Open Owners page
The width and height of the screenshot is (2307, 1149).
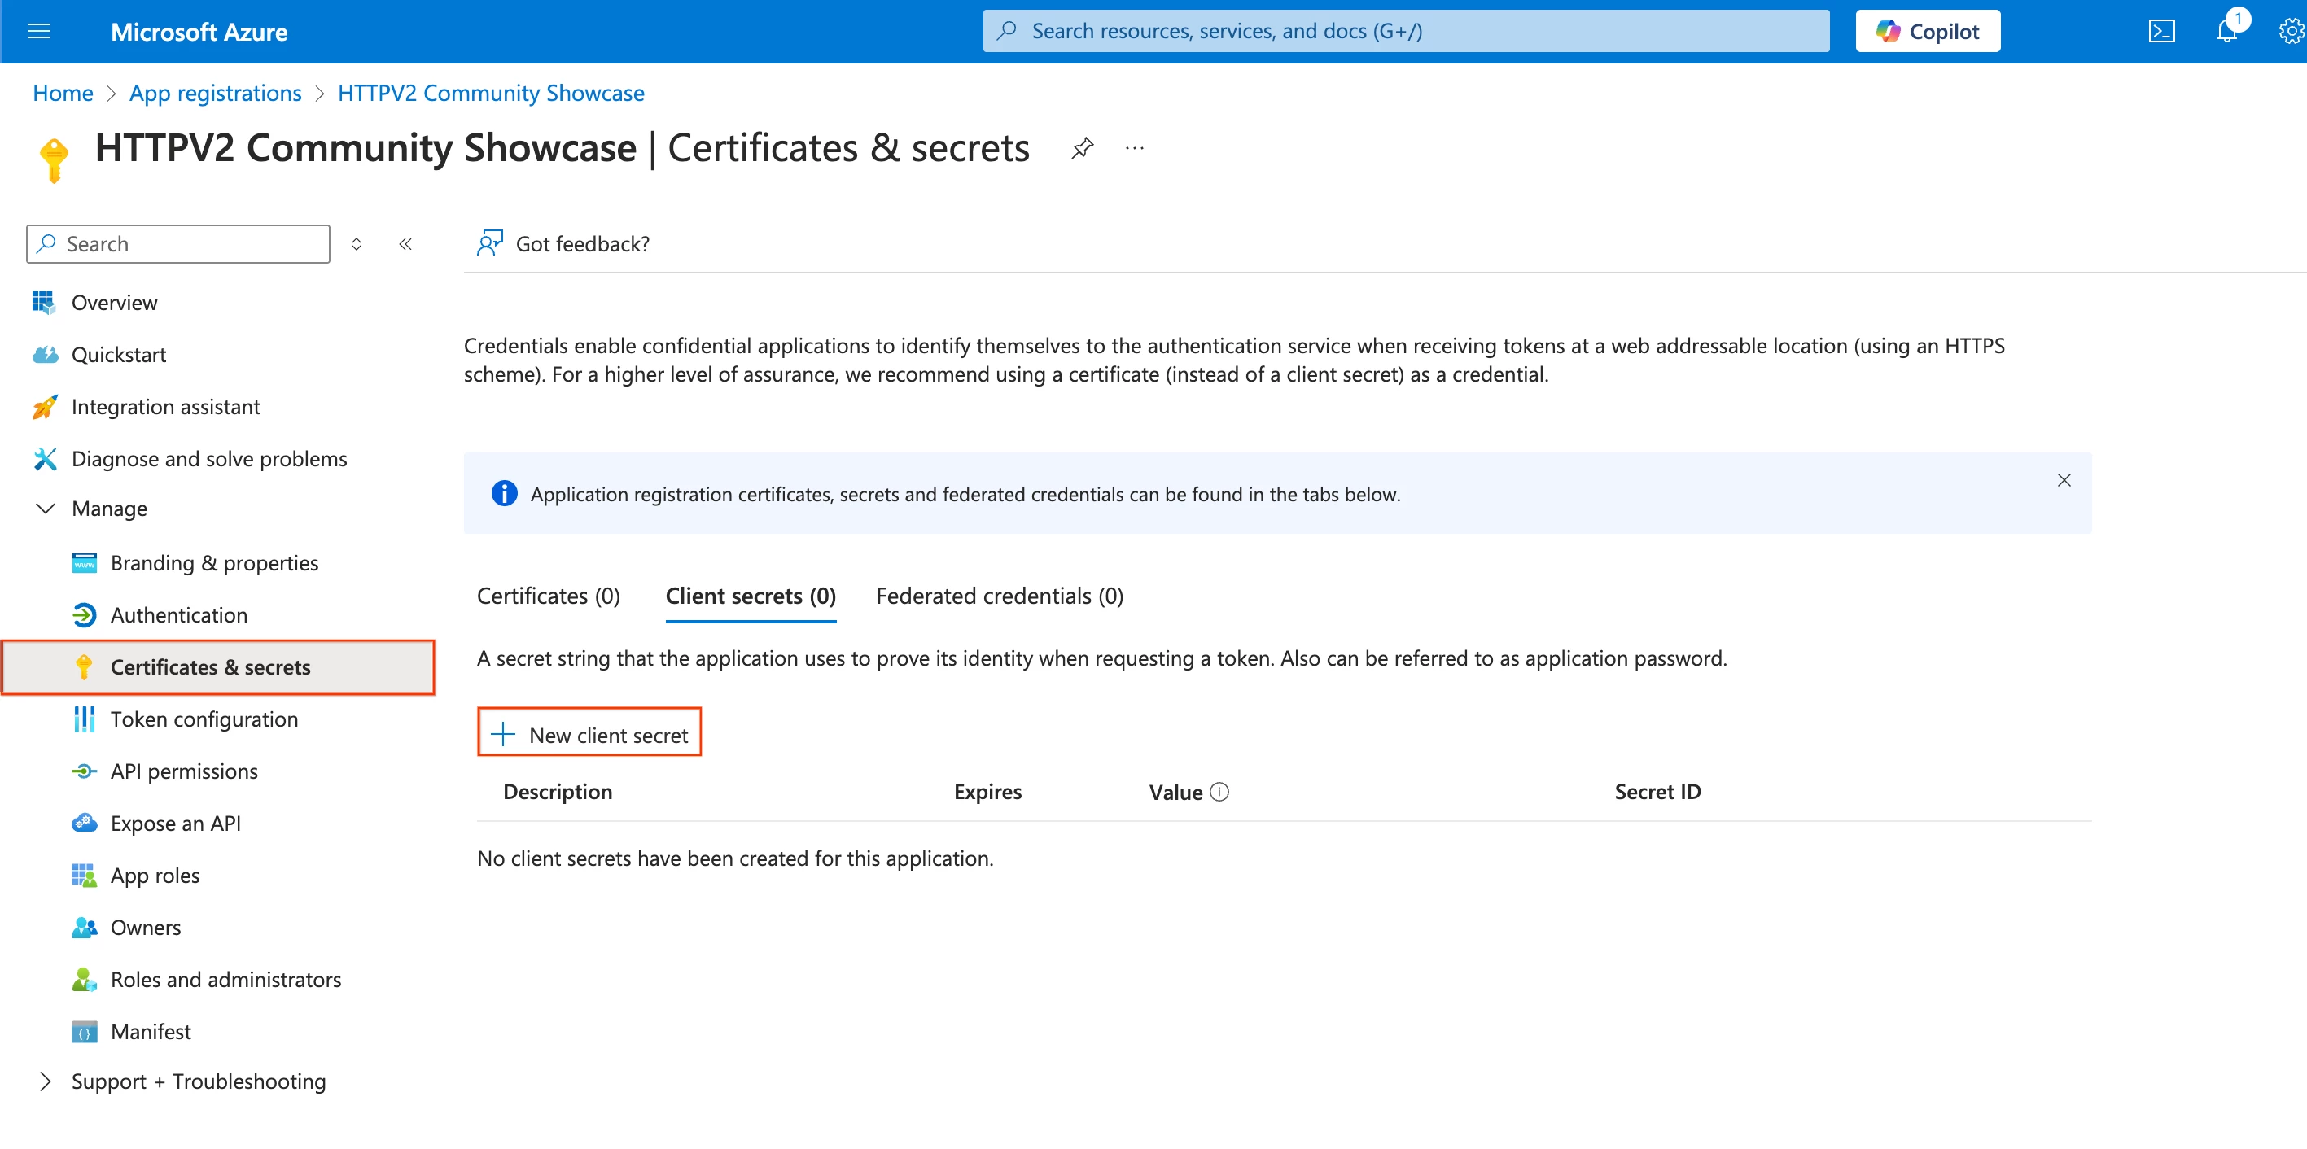coord(146,927)
